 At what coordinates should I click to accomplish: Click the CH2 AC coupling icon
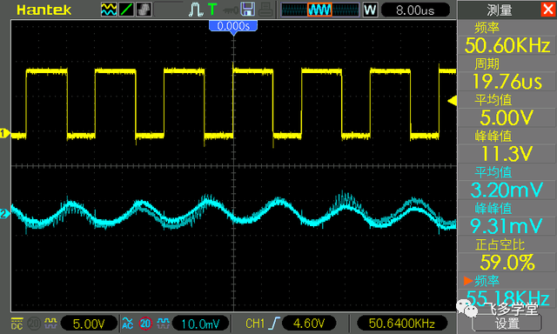[128, 324]
